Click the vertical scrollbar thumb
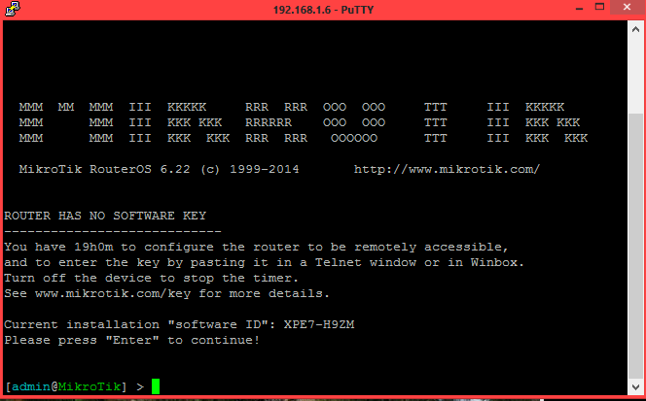 [x=635, y=247]
